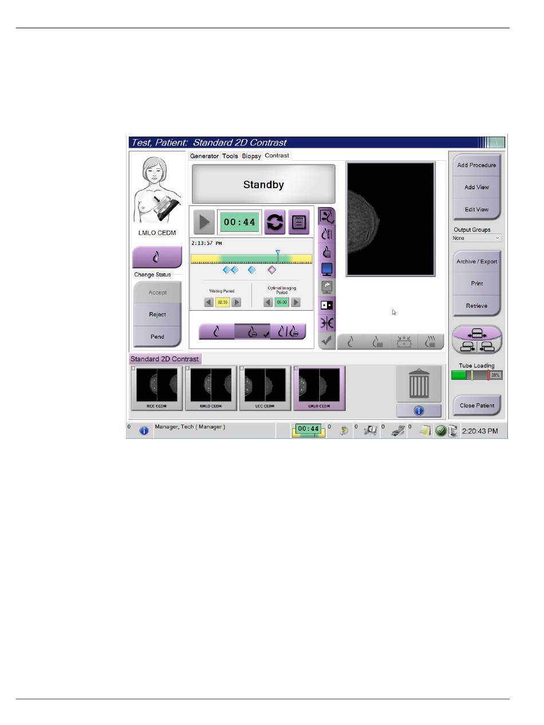Click the 00:44 timer in the status bar
This screenshot has width=544, height=725.
click(309, 430)
